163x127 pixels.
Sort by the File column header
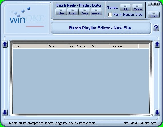coord(30,46)
